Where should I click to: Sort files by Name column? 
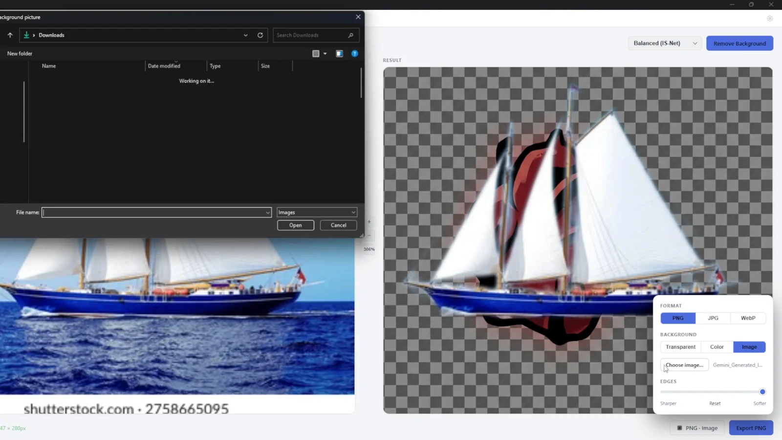click(x=49, y=66)
